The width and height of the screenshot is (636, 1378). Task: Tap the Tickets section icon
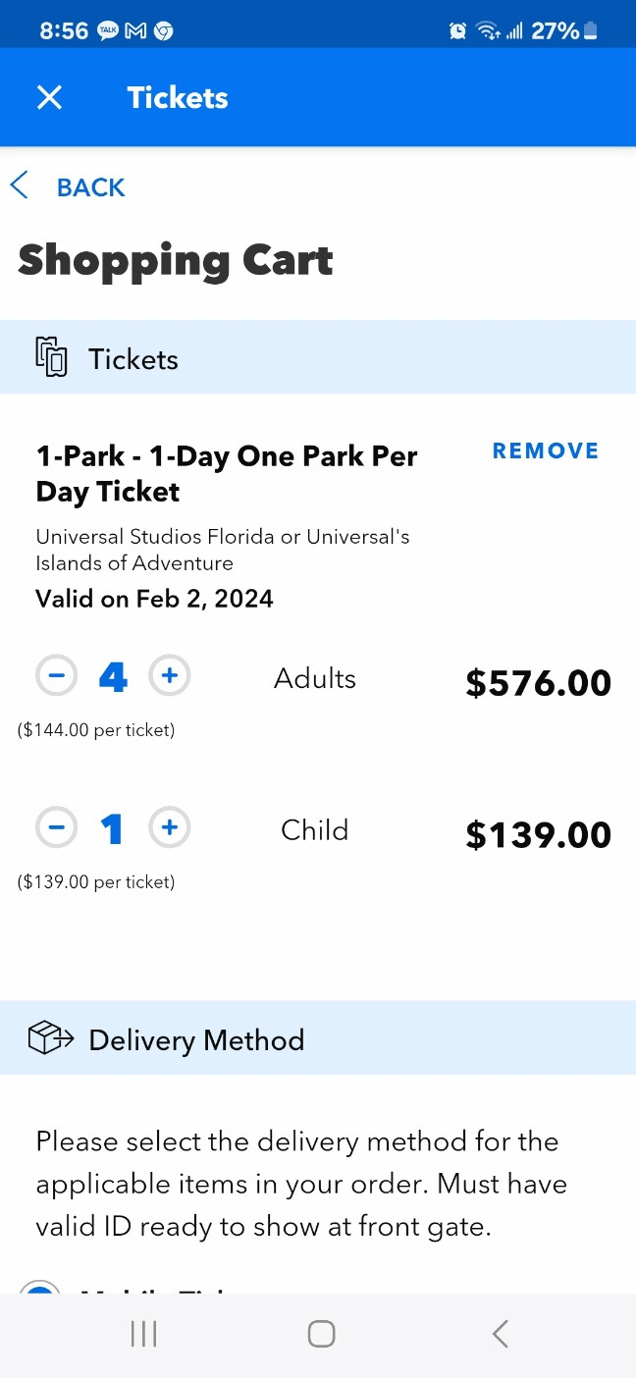coord(51,358)
